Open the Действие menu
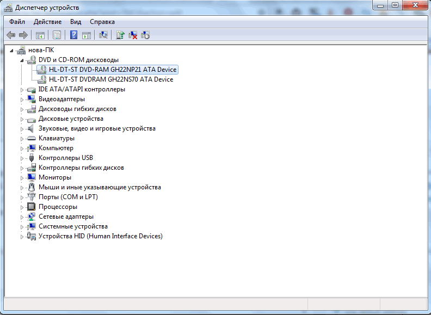 (47, 22)
